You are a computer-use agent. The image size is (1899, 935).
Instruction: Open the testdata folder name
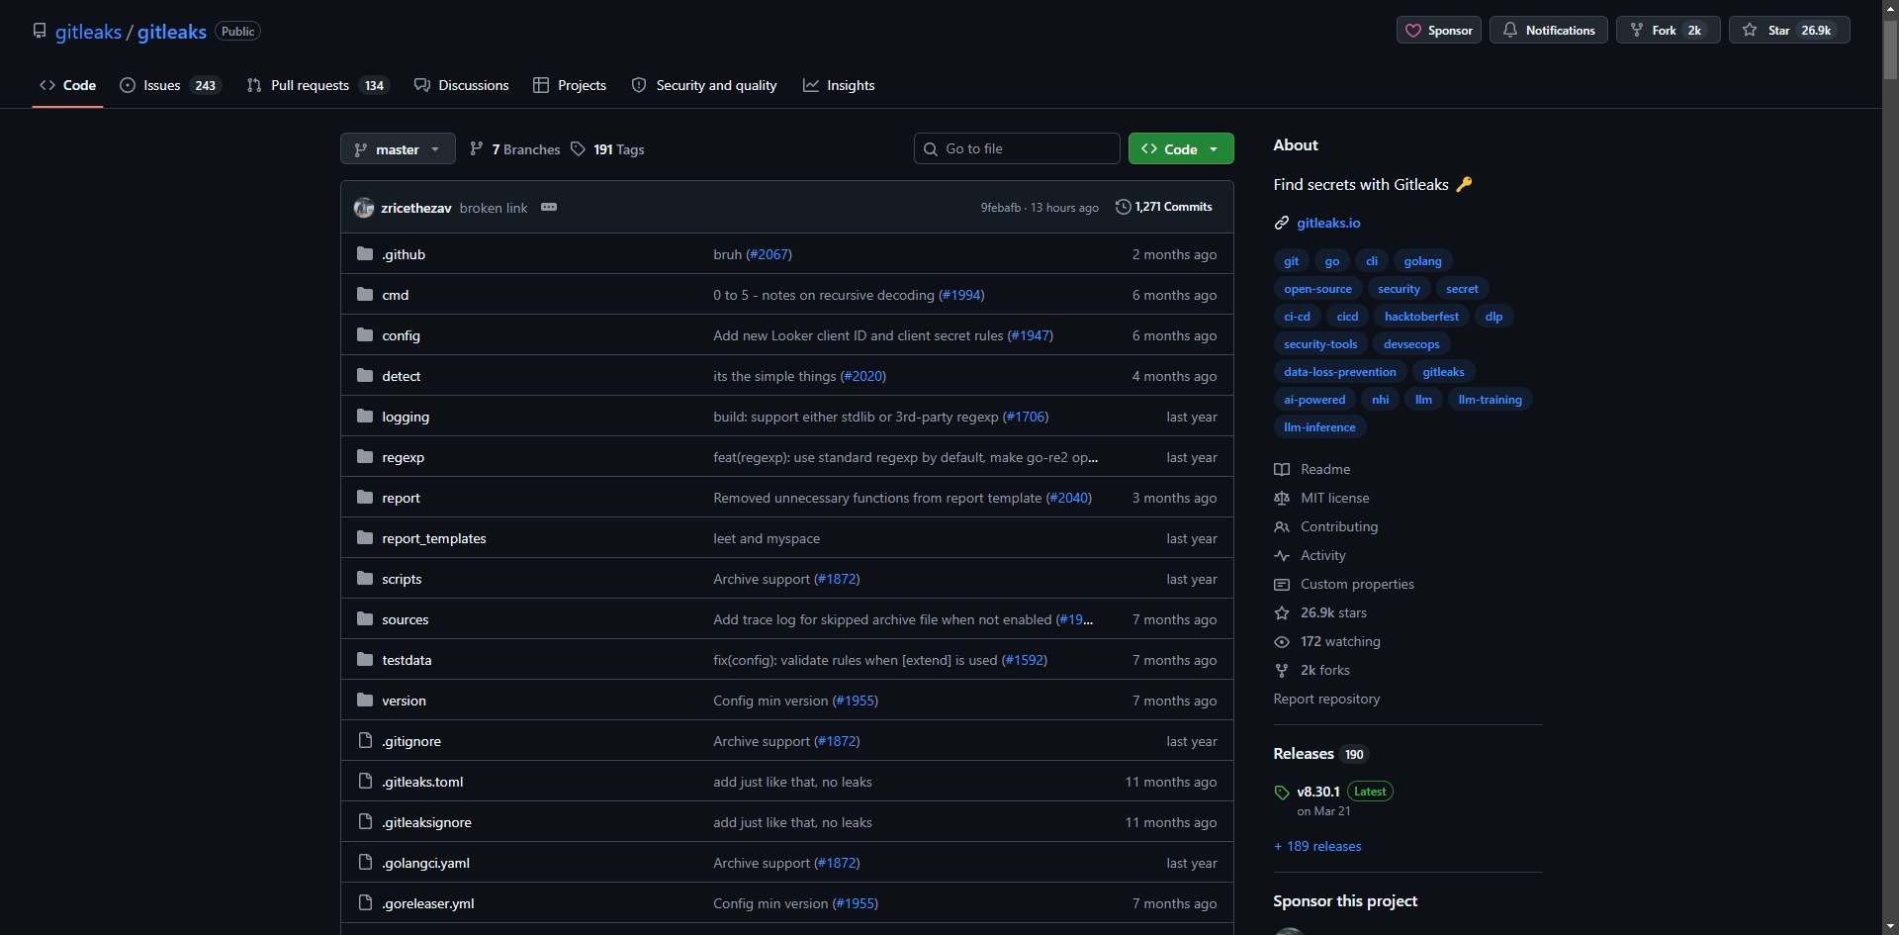(x=407, y=660)
